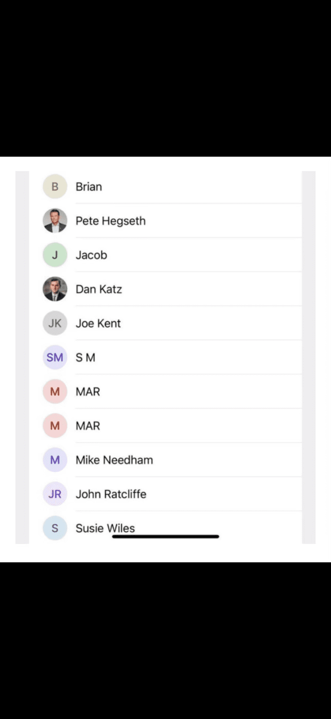Screen dimensions: 331x719
Task: Tap the JR initials avatar
Action: pos(55,494)
